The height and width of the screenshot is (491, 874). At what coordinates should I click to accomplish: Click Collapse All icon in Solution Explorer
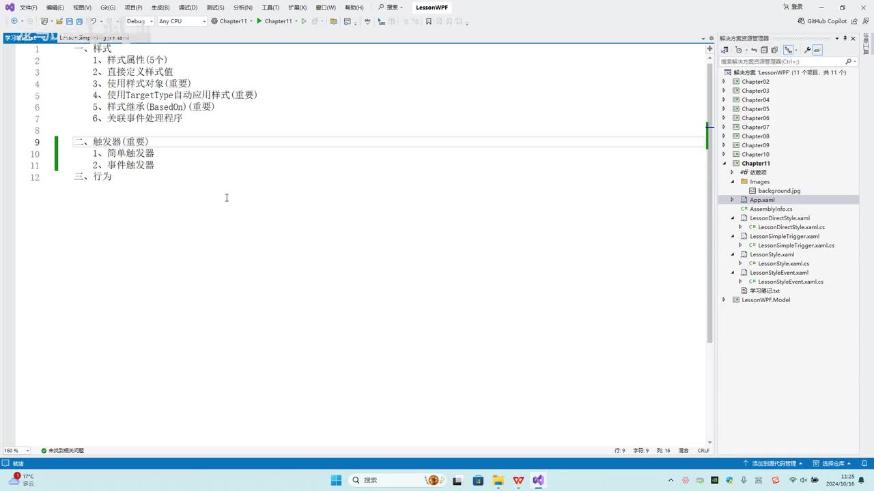764,50
